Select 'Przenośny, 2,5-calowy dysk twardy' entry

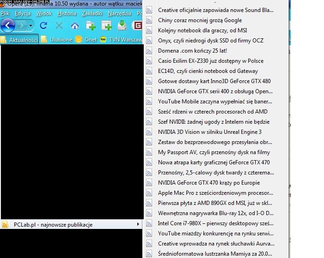217,172
